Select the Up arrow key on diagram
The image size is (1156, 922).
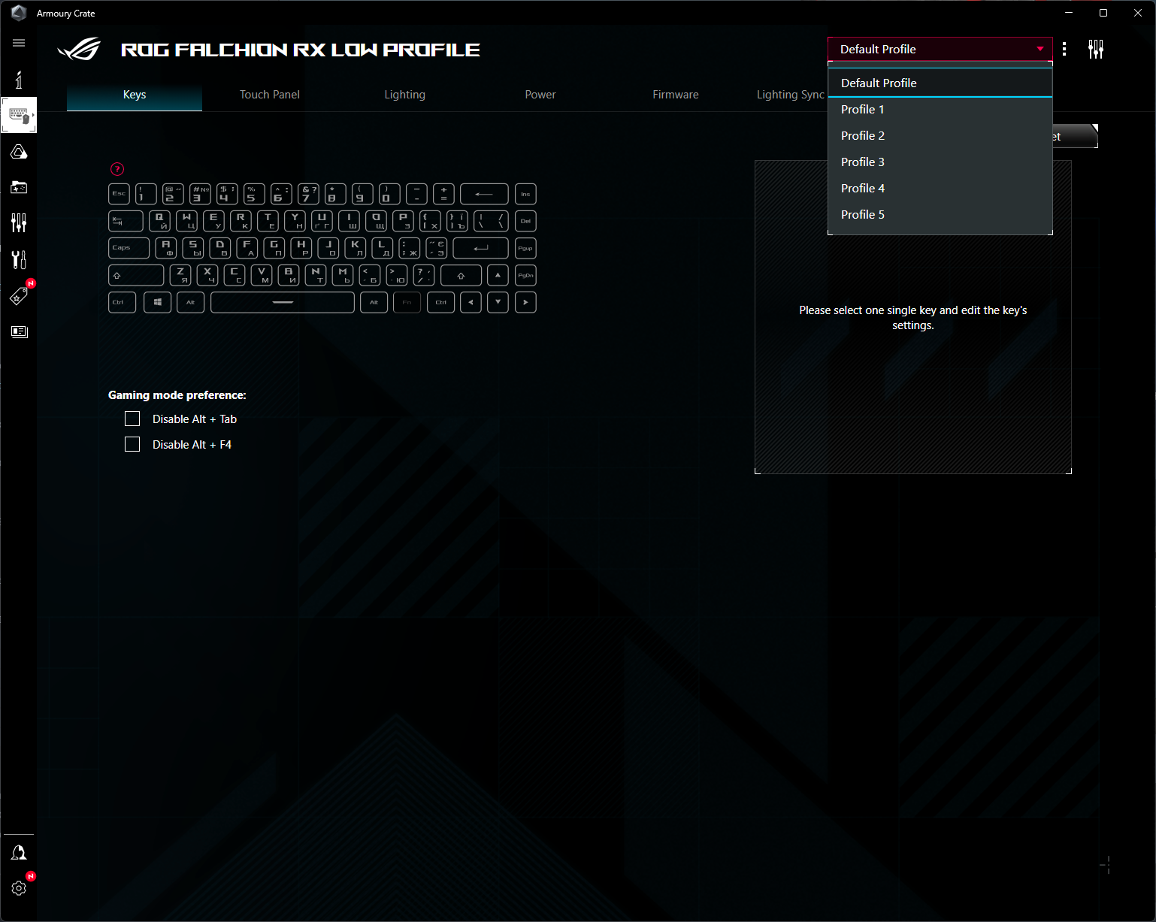pos(498,275)
